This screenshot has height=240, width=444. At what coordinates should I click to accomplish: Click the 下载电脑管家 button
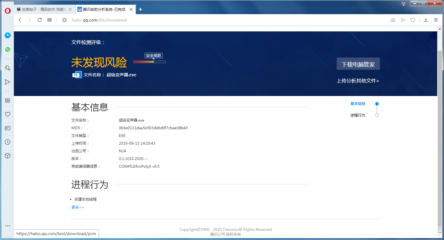click(x=358, y=64)
